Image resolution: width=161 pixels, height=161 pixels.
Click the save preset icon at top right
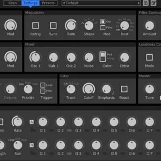tap(146, 3)
